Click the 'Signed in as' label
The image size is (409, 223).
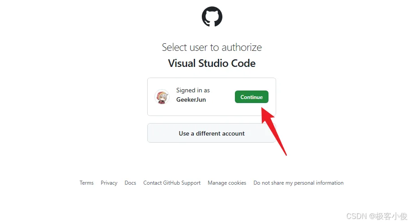pos(193,90)
